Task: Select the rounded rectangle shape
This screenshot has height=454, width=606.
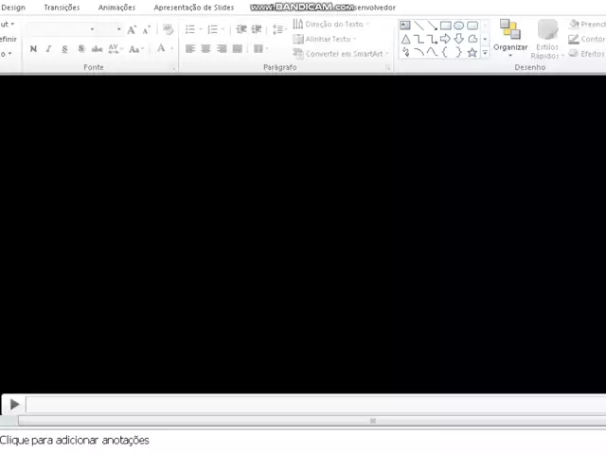Action: [x=472, y=26]
